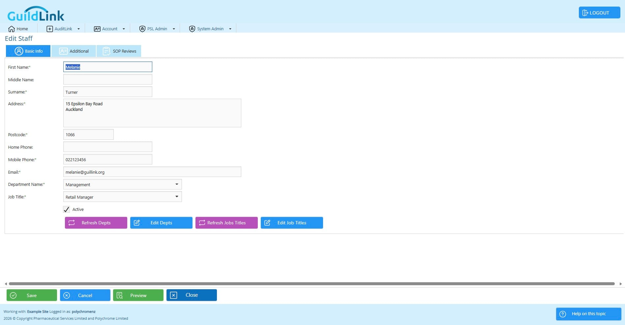Click the PSL Admin shield icon

click(142, 29)
